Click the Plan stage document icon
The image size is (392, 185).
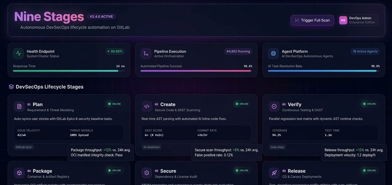[19, 106]
